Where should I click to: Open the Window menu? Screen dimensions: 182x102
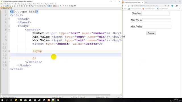(52, 4)
